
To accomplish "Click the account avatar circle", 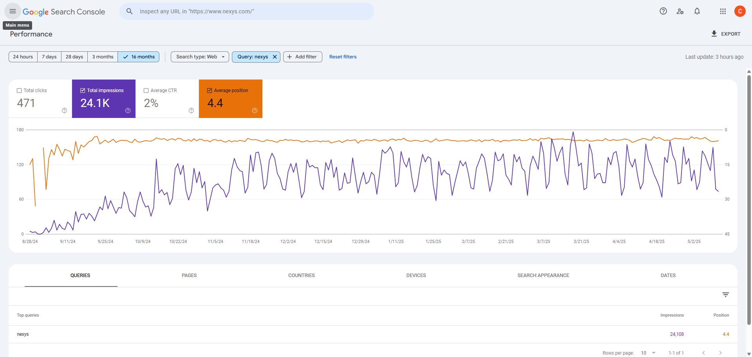I will 740,11.
